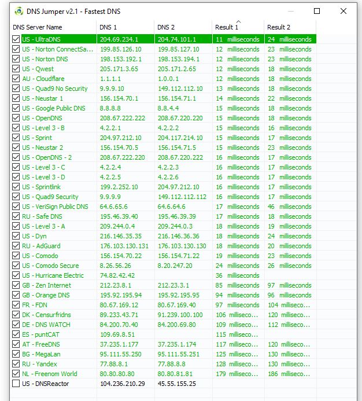Uncheck the NL - Freenom World checkbox

(x=16, y=374)
